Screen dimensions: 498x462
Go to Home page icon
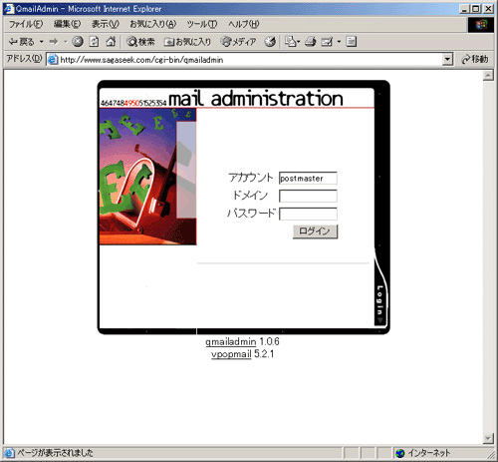(x=111, y=42)
